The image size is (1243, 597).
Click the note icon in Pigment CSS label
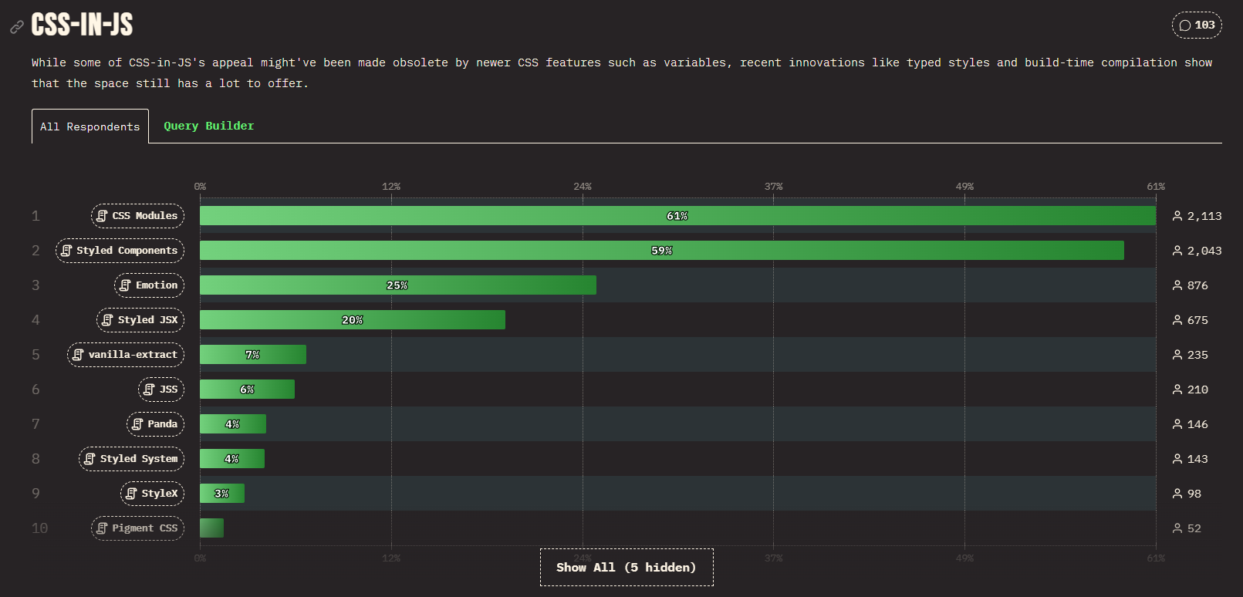coord(102,528)
